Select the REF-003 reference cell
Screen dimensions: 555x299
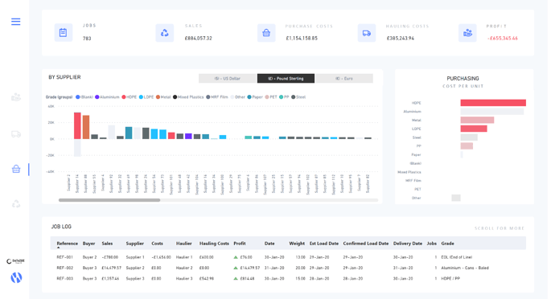65,278
